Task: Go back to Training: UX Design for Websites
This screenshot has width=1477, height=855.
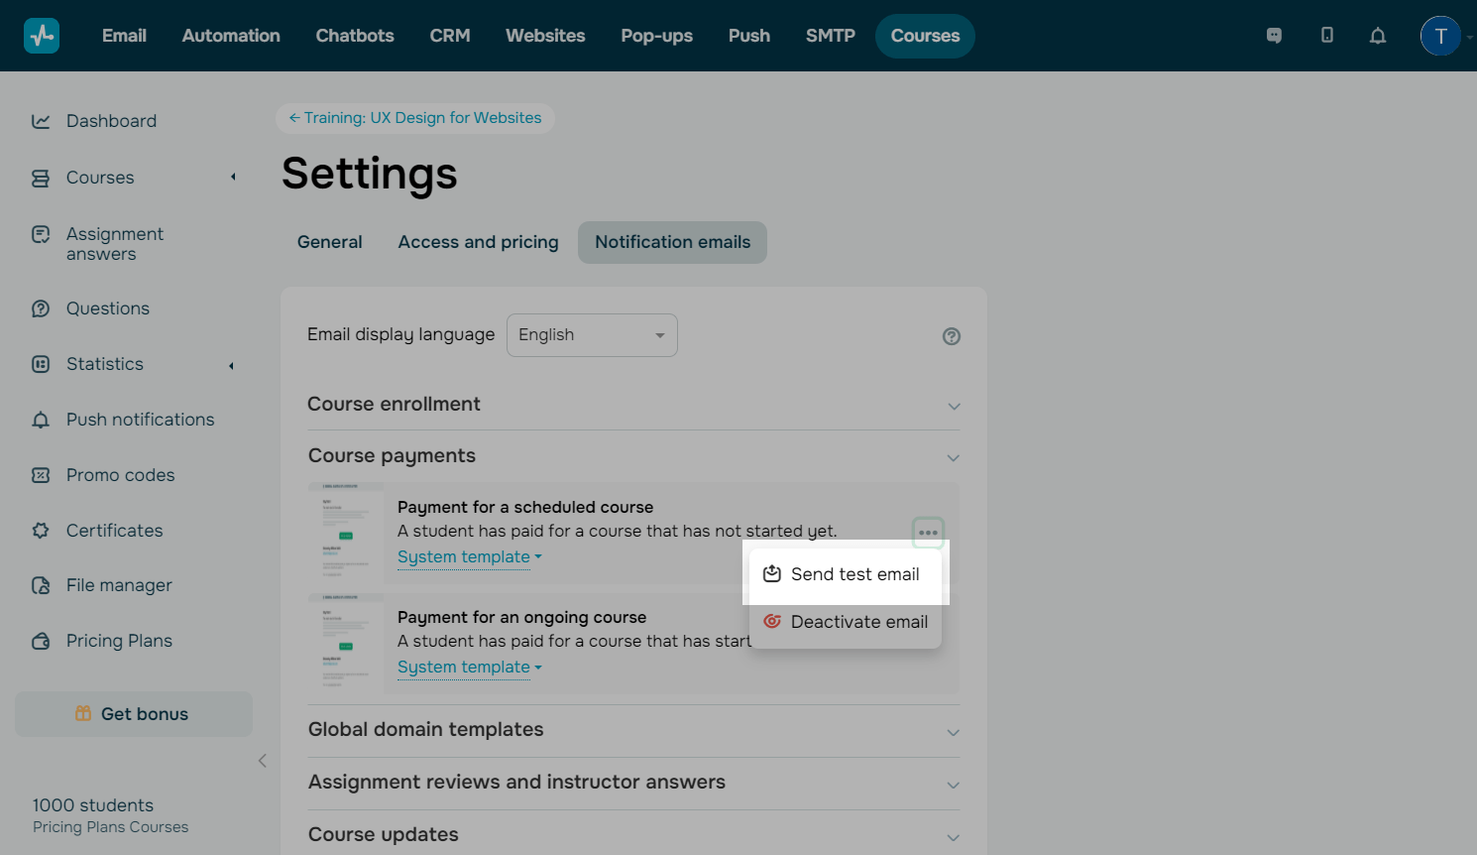Action: point(415,118)
